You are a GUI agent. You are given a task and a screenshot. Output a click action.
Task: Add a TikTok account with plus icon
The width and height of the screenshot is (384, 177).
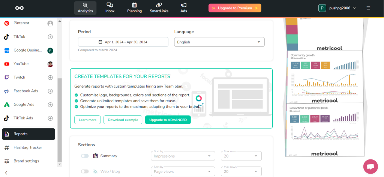(x=50, y=37)
